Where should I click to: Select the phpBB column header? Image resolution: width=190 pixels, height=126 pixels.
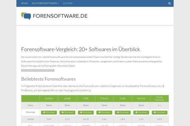click(67, 99)
